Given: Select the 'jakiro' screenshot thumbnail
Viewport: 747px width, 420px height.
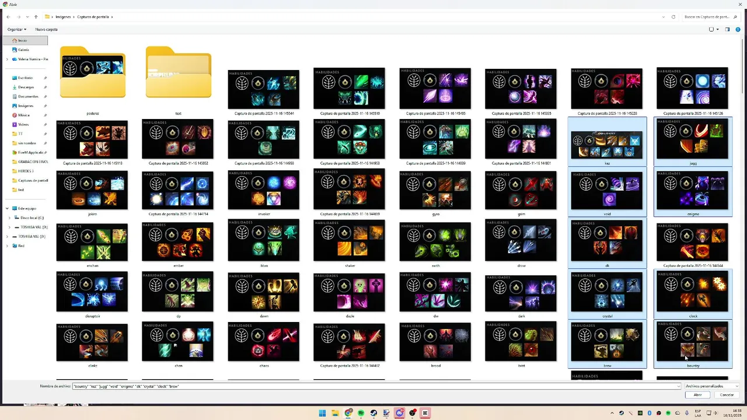Looking at the screenshot, I should 92,191.
